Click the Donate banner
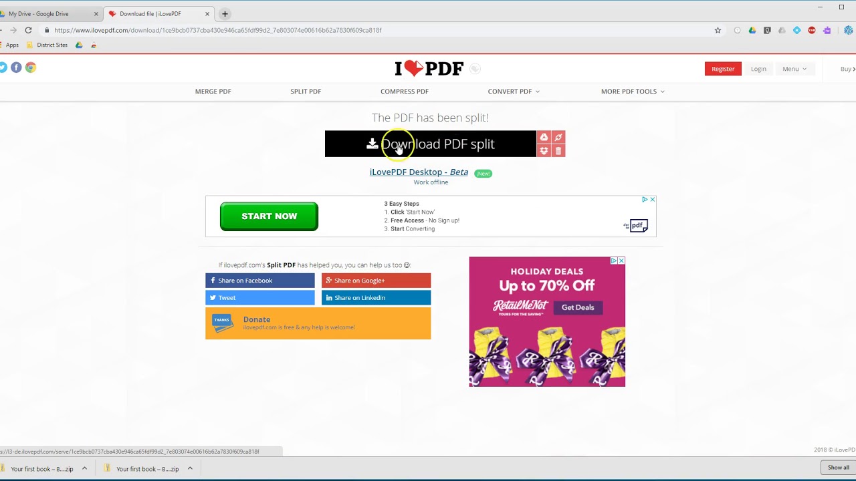Image resolution: width=856 pixels, height=481 pixels. click(318, 323)
